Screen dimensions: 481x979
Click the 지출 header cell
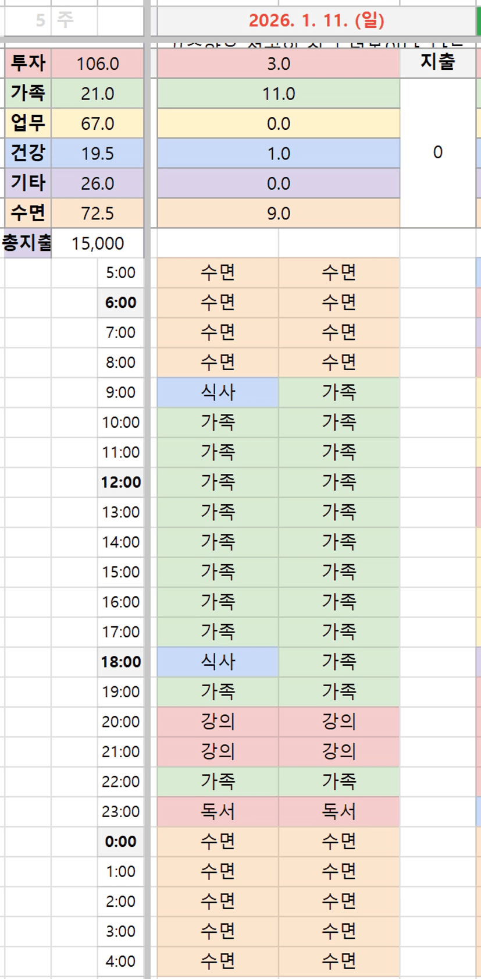pyautogui.click(x=437, y=62)
